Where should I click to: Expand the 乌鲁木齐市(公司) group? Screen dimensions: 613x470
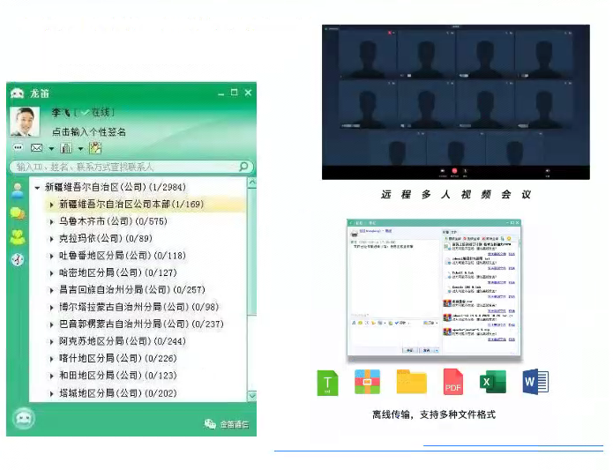(x=52, y=222)
